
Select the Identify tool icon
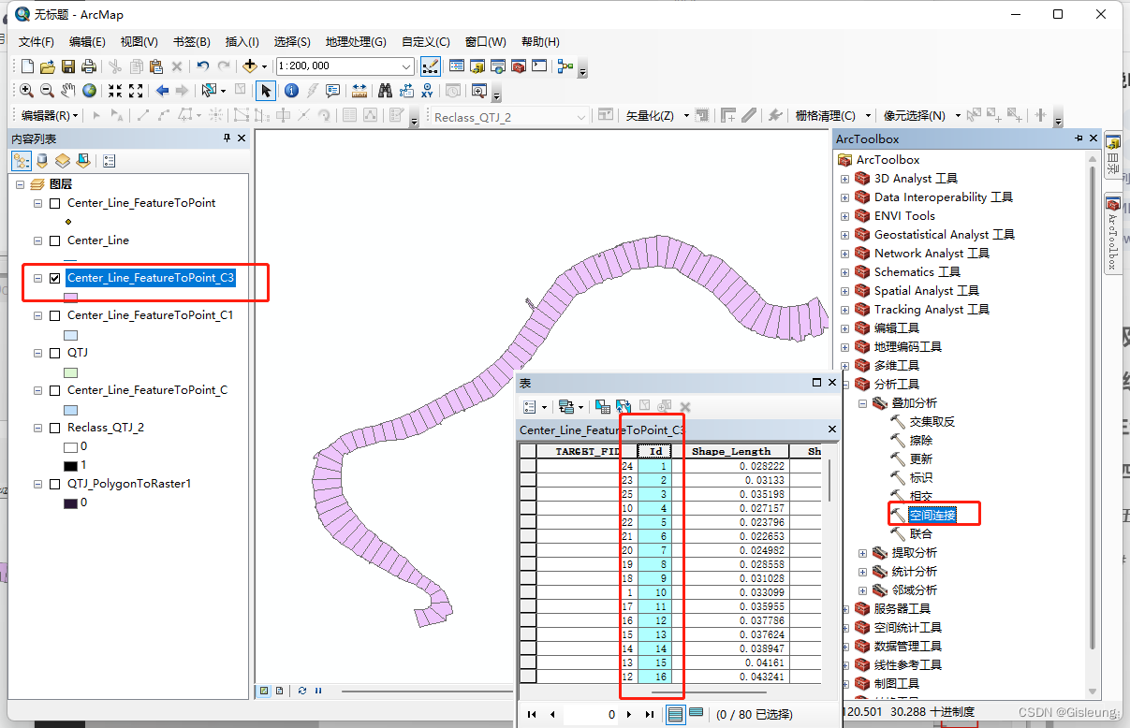291,91
